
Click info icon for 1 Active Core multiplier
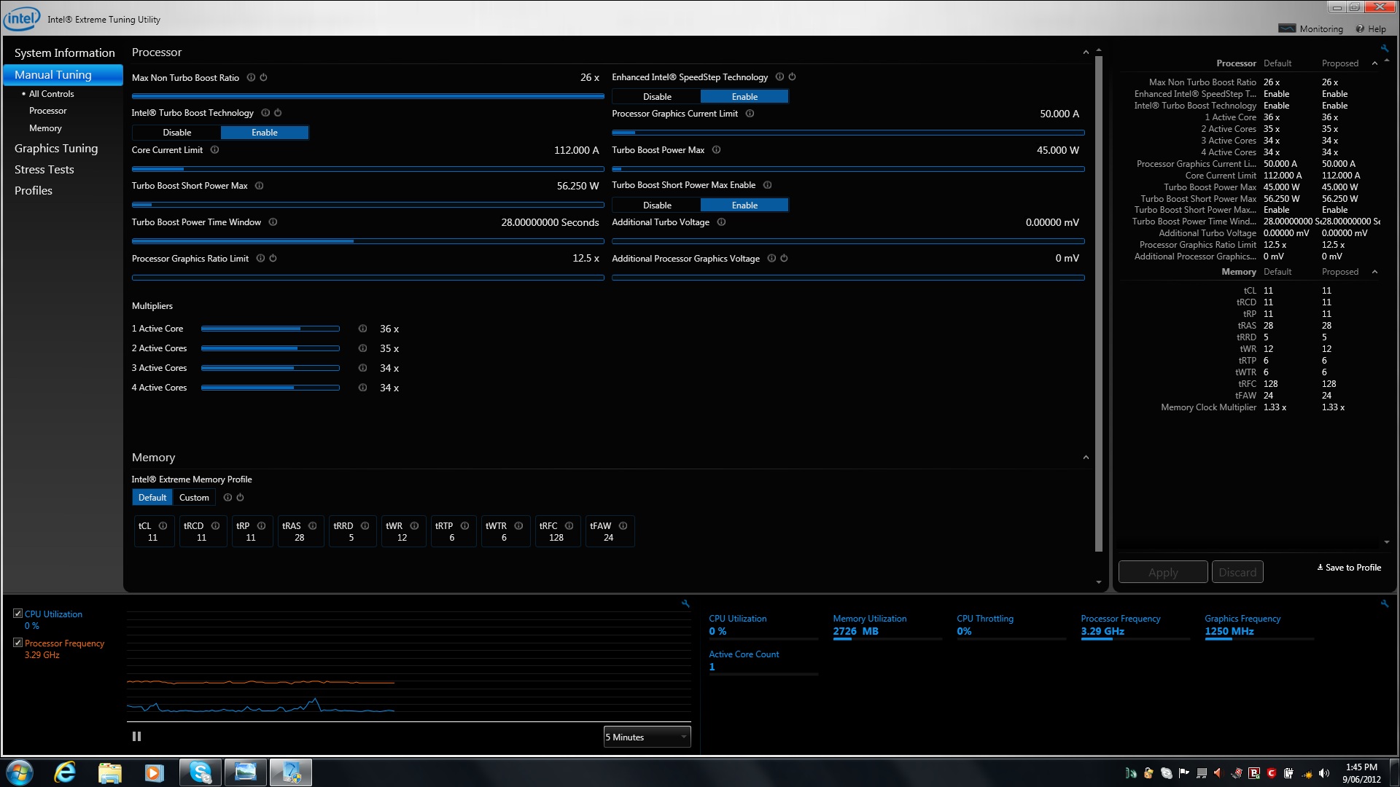click(362, 329)
